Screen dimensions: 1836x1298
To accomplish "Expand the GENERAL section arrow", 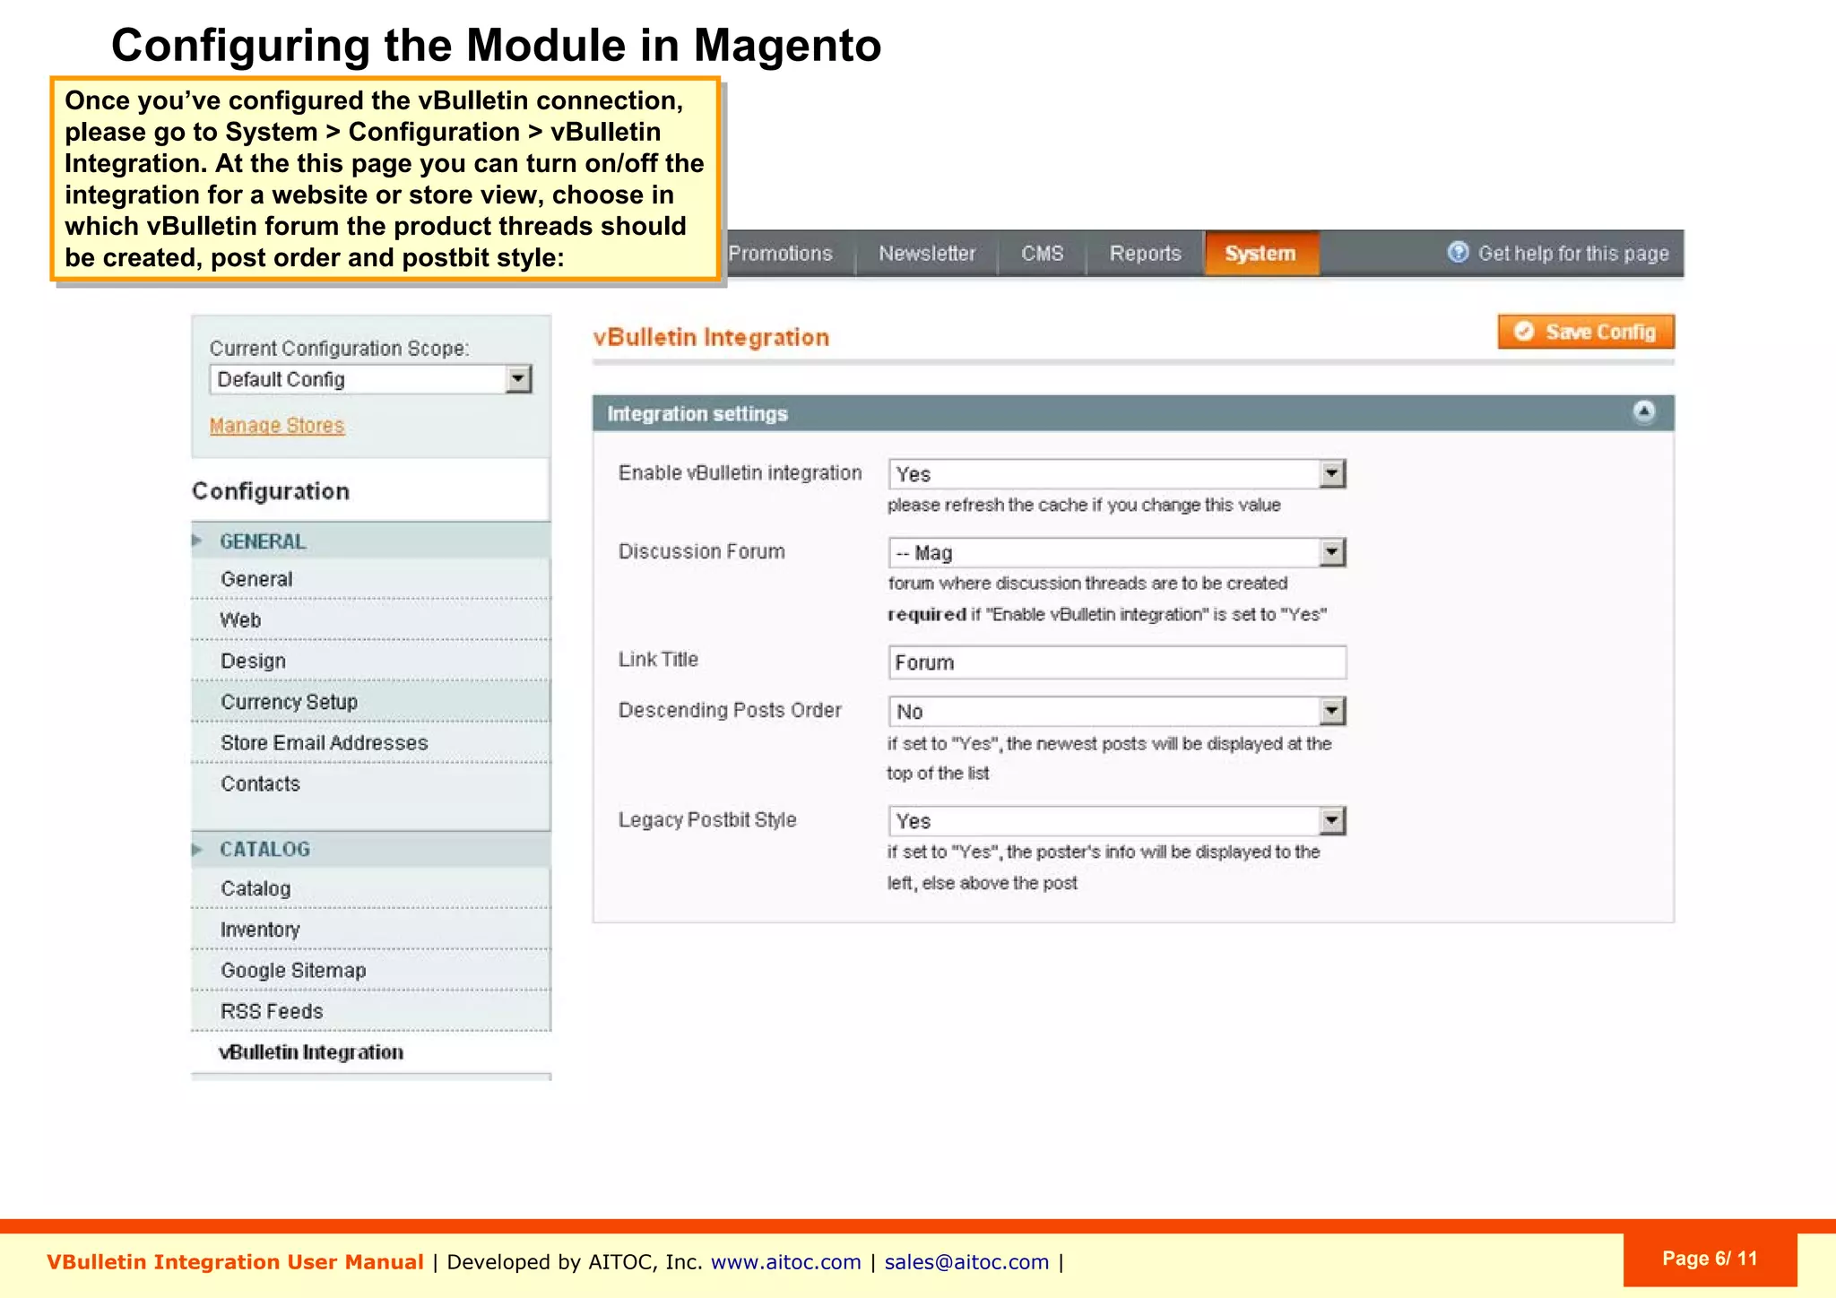I will pyautogui.click(x=197, y=541).
